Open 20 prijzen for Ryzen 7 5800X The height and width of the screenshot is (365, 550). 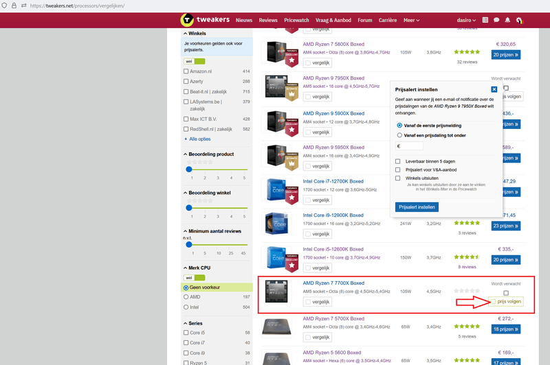coord(506,55)
